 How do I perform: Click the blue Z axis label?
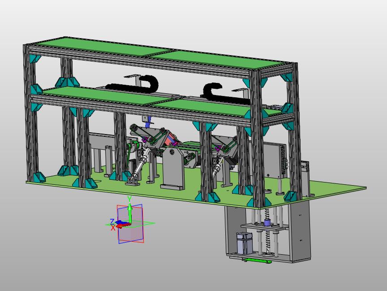point(112,221)
